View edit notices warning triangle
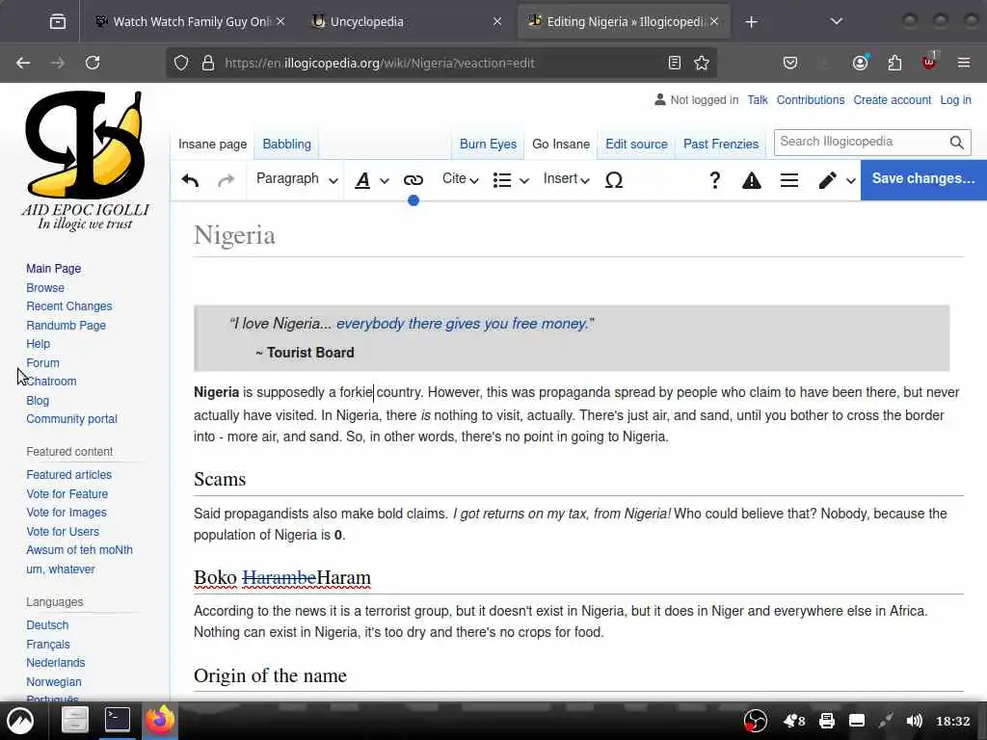This screenshot has width=987, height=740. coord(751,181)
